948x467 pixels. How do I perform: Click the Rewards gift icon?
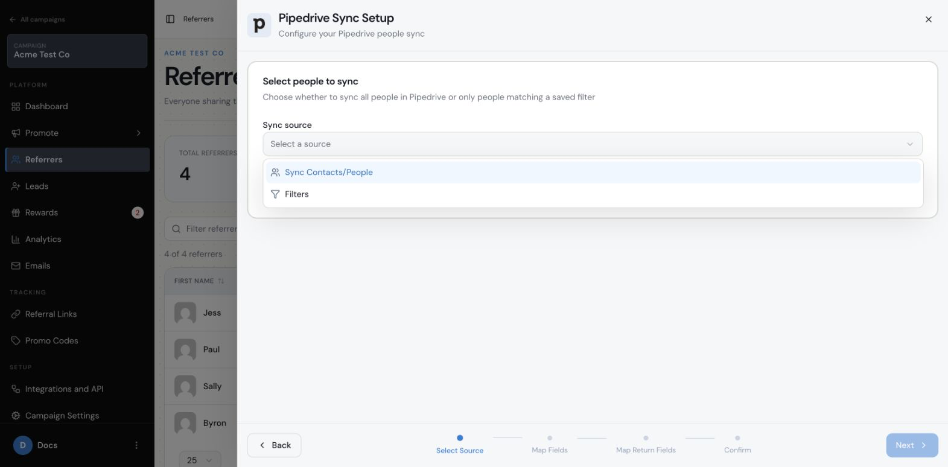coord(16,213)
